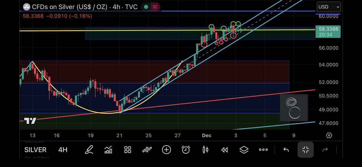The image size is (362, 167).
Task: Click the 60.0000 price axis label
Action: click(328, 16)
